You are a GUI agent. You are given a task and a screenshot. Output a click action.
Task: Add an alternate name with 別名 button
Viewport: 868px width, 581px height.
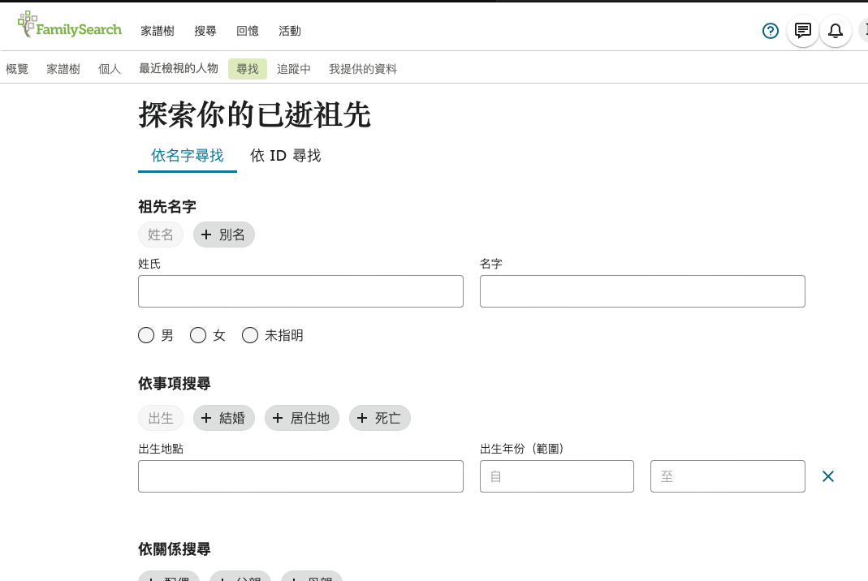[223, 235]
